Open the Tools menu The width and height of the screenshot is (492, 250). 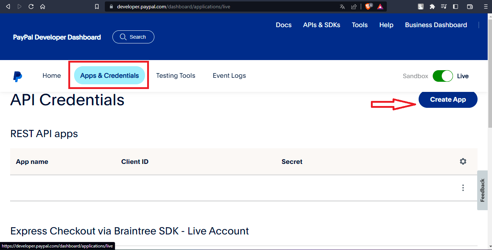point(360,25)
